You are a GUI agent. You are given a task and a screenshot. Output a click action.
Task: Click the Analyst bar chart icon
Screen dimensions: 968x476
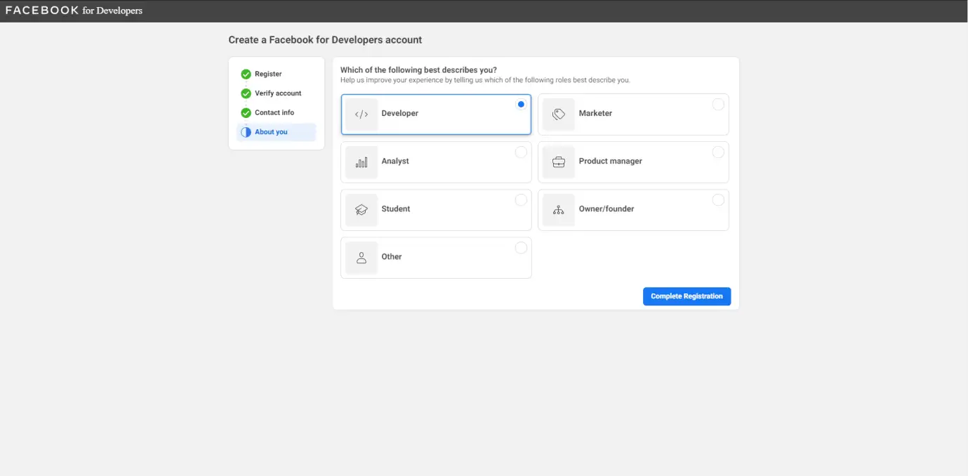coord(362,162)
